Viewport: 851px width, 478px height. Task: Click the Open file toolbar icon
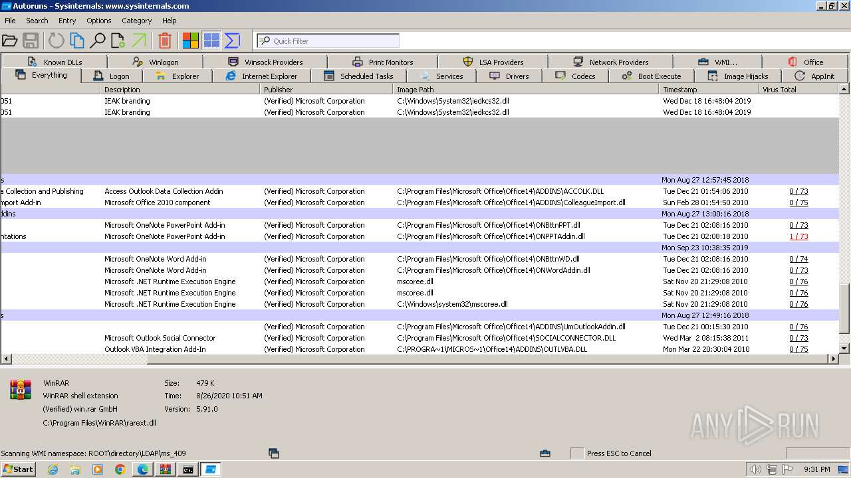pyautogui.click(x=9, y=40)
